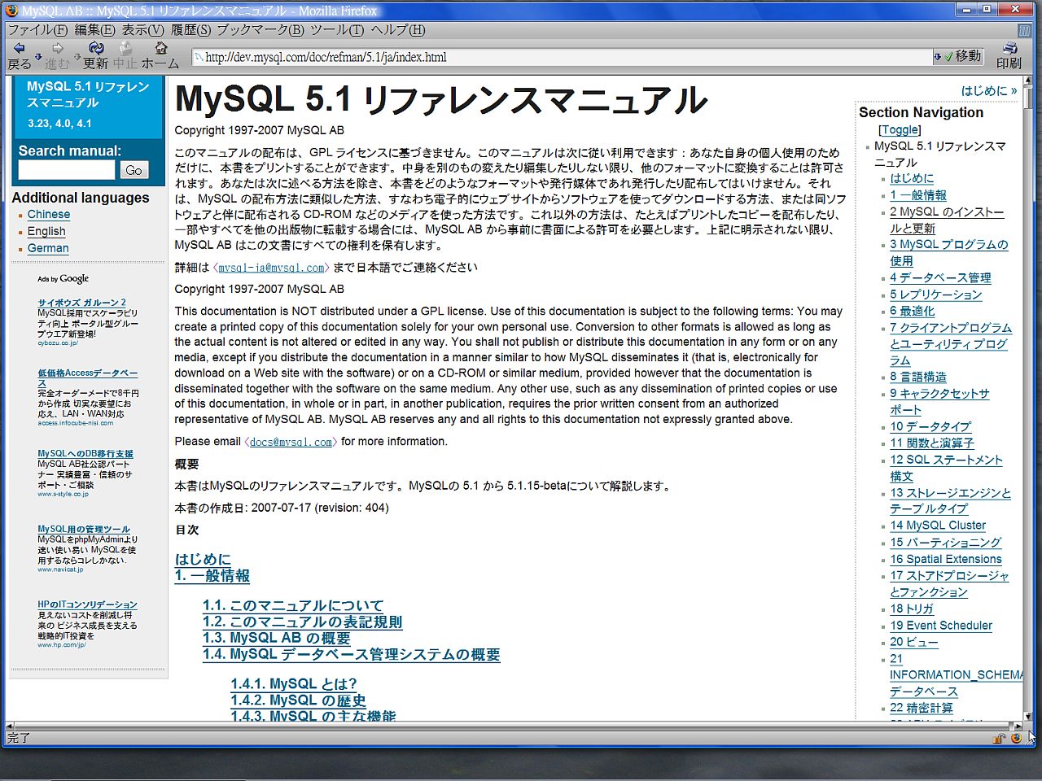Click the throbber activity indicator near menu bar

click(1025, 31)
